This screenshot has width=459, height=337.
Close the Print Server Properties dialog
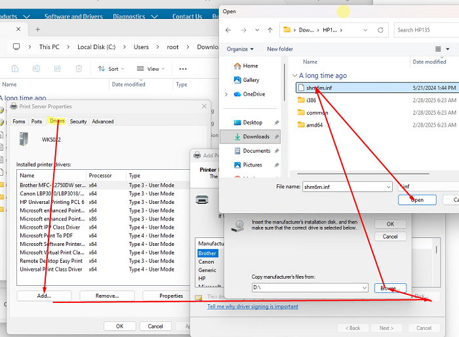coord(205,106)
